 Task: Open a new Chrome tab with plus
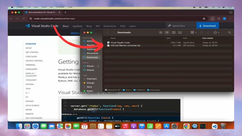pos(65,12)
